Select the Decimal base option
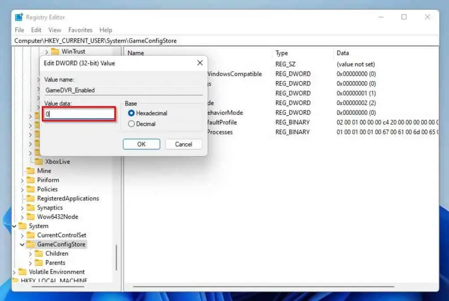The width and height of the screenshot is (449, 301). click(132, 123)
